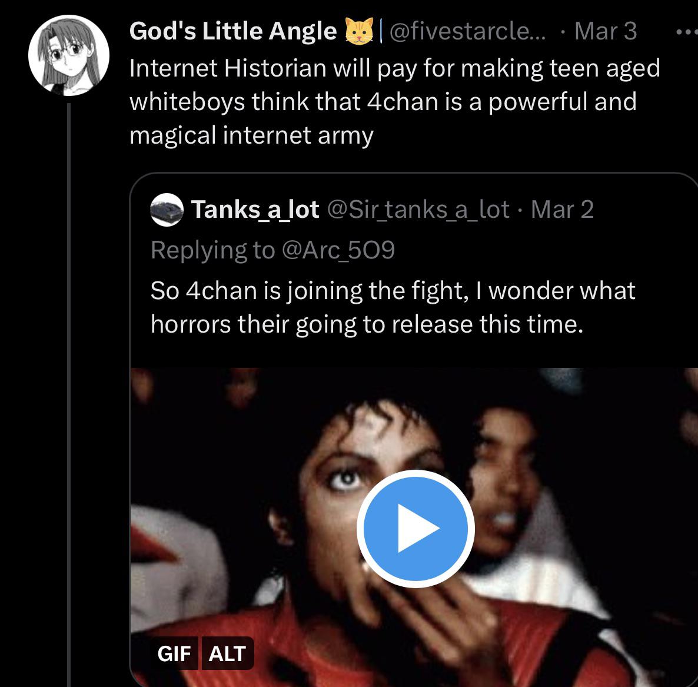698x687 pixels.
Task: Click the GIF badge label
Action: tap(174, 653)
